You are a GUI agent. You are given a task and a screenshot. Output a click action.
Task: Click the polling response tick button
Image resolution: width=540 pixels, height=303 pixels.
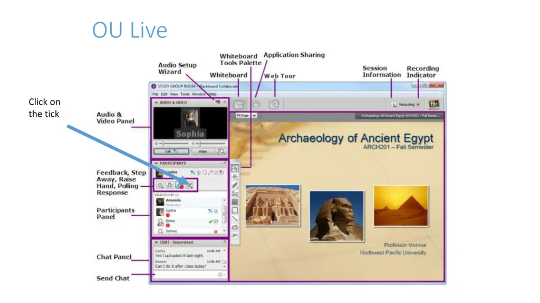pyautogui.click(x=189, y=185)
